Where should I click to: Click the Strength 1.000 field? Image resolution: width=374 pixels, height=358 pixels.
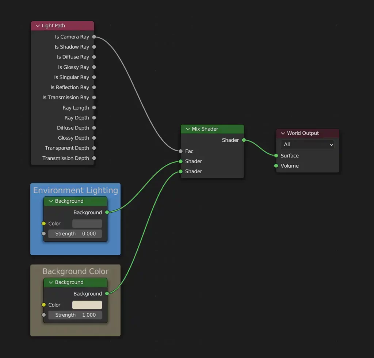pyautogui.click(x=75, y=315)
